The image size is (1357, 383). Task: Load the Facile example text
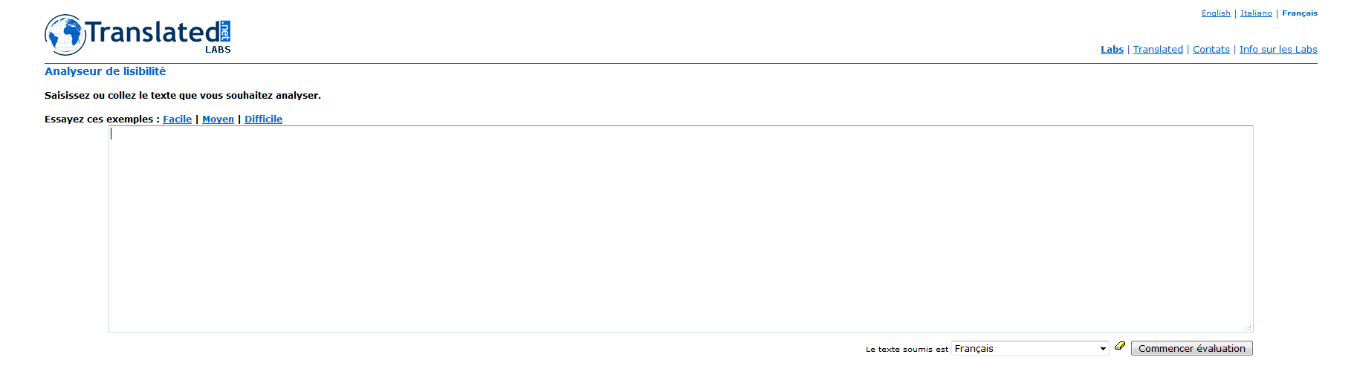(x=177, y=119)
